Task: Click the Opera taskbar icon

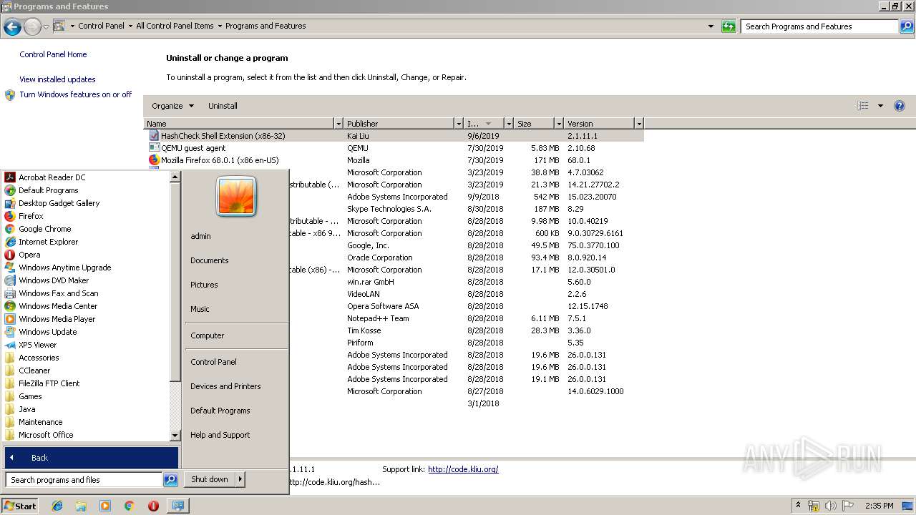Action: point(153,506)
